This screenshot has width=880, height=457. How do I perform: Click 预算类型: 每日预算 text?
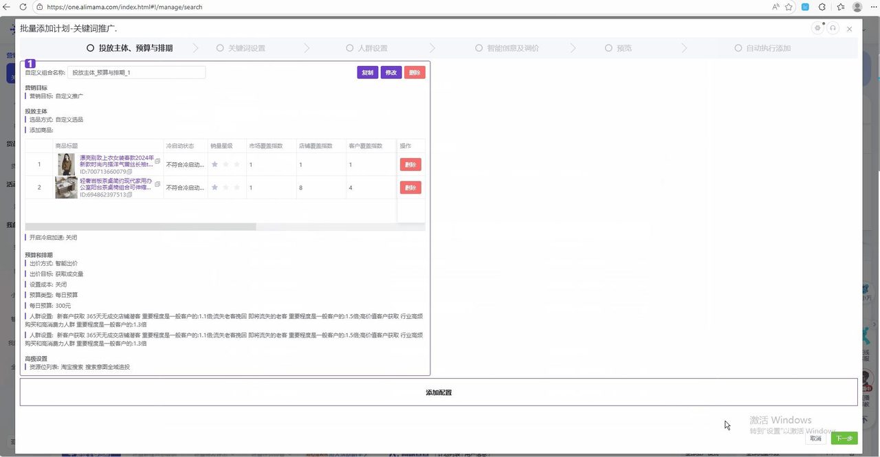(x=54, y=295)
